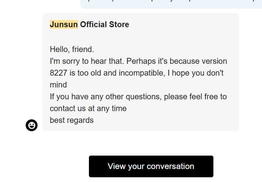The height and width of the screenshot is (182, 262).
Task: Click the smiley face avatar icon
Action: tap(32, 125)
